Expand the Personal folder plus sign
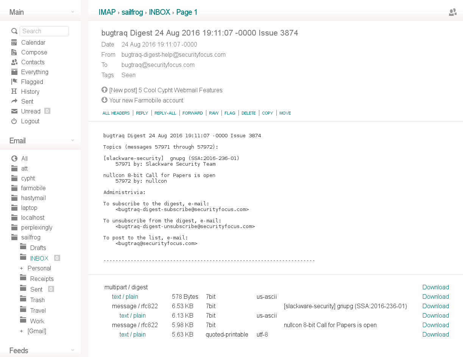This screenshot has width=463, height=357. click(x=22, y=269)
